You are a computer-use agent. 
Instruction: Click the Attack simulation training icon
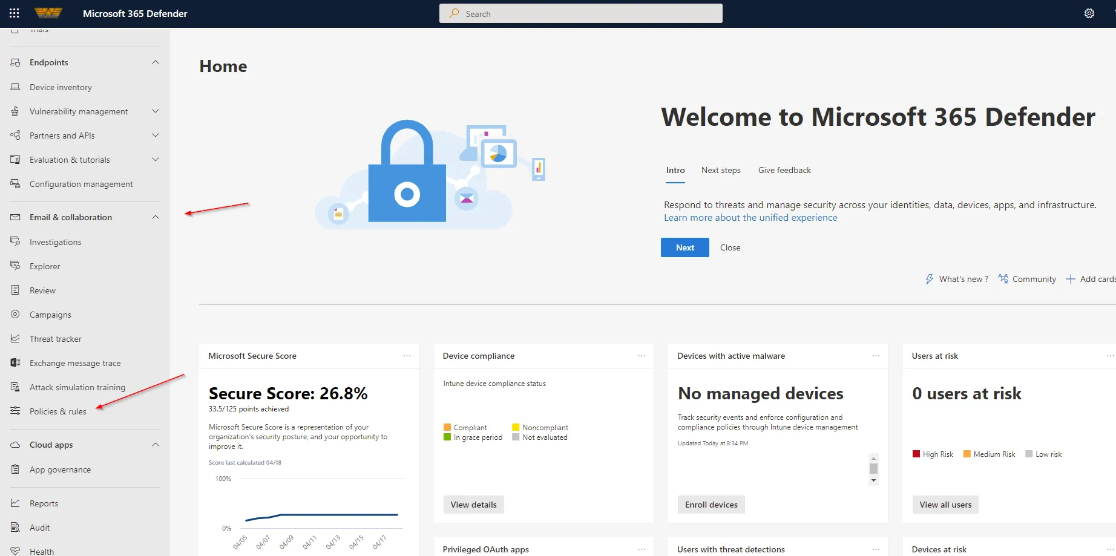coord(15,387)
